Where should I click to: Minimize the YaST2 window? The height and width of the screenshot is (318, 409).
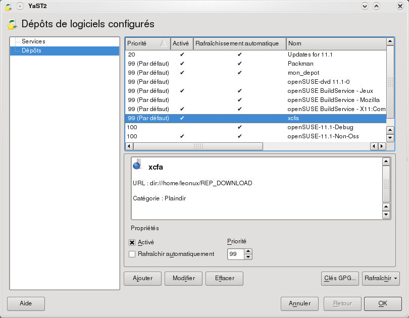[365, 6]
